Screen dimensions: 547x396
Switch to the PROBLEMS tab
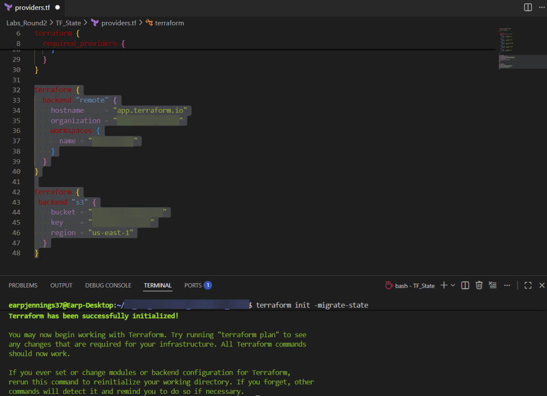point(23,285)
